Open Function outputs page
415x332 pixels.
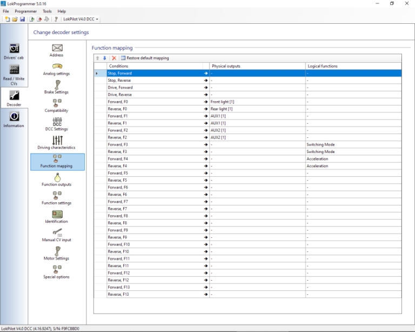pyautogui.click(x=57, y=180)
